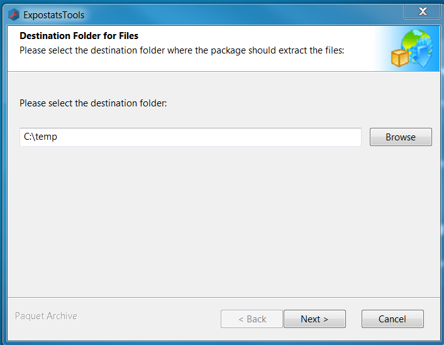Close the ExpostatsTools installer window

coord(422,11)
